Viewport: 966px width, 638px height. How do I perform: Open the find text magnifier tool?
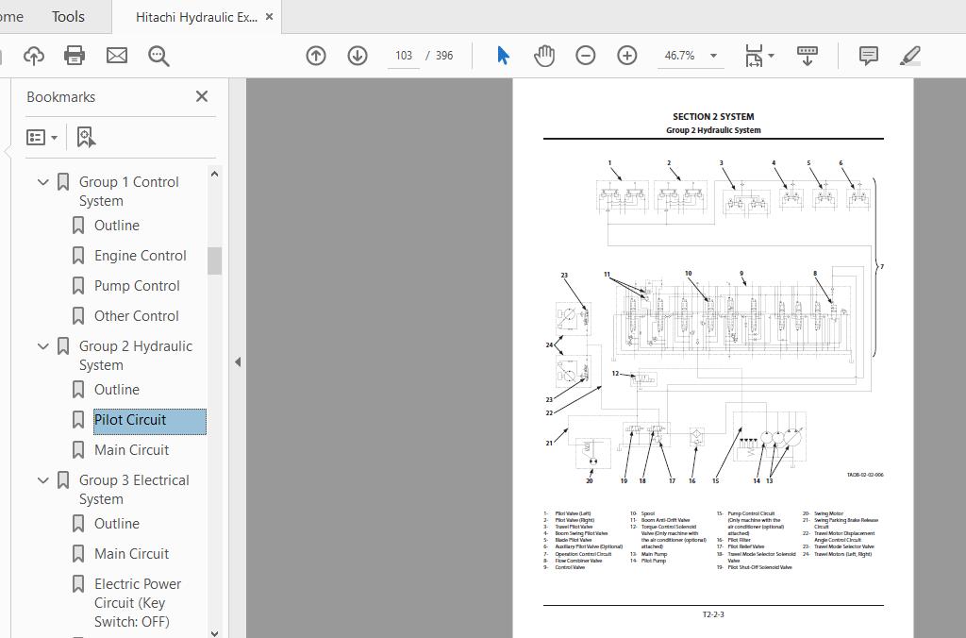click(158, 56)
